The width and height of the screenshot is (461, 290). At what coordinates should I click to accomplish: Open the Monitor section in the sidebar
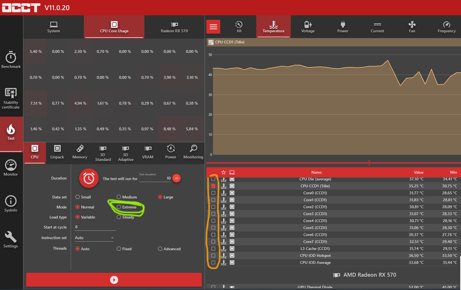(11, 168)
